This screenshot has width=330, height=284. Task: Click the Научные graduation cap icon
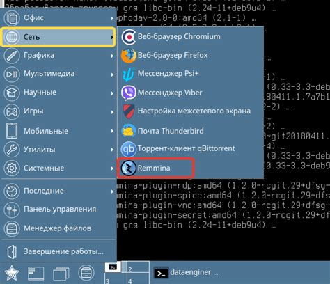[x=12, y=93]
